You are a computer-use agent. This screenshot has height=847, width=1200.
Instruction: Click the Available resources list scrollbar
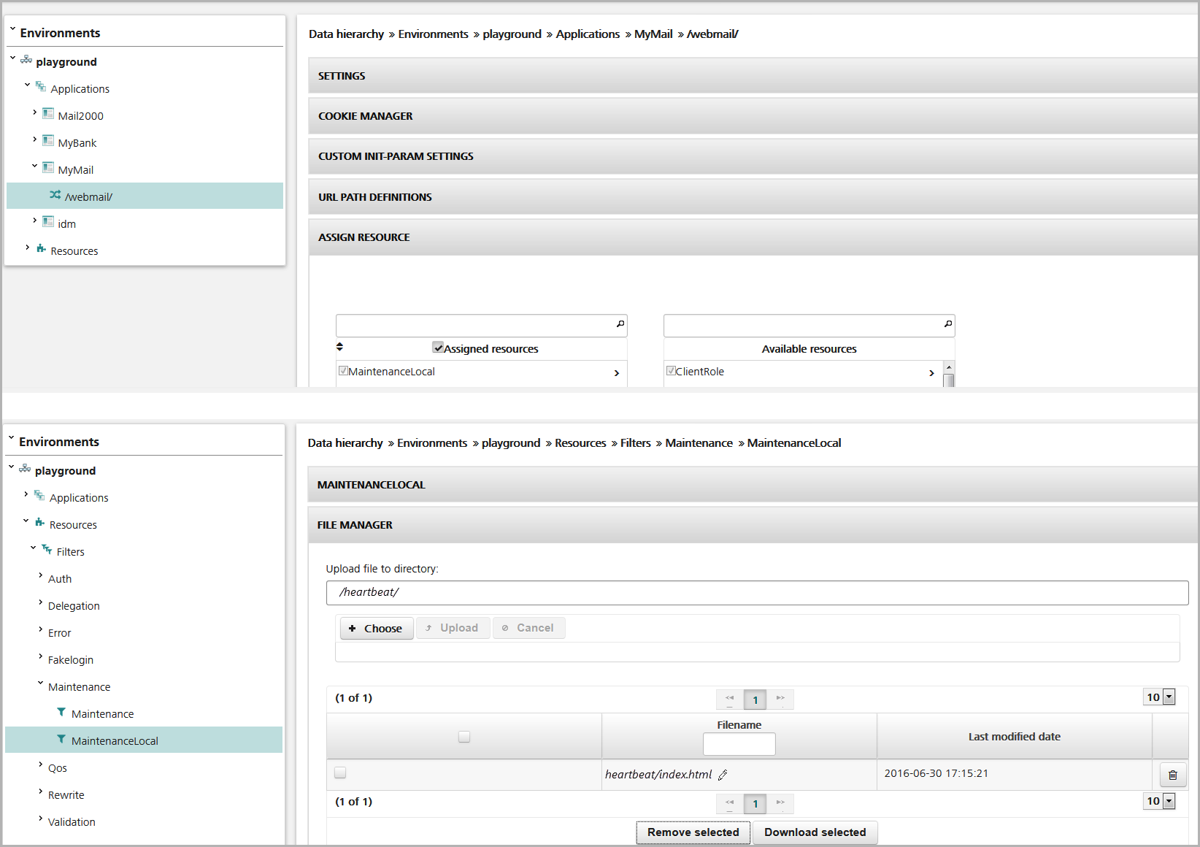pyautogui.click(x=949, y=374)
